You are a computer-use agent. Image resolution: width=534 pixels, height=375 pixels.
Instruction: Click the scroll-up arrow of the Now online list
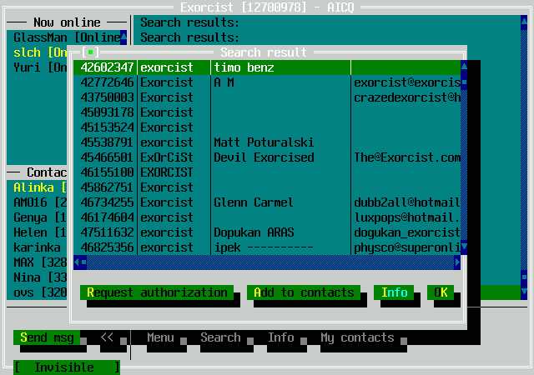(123, 37)
